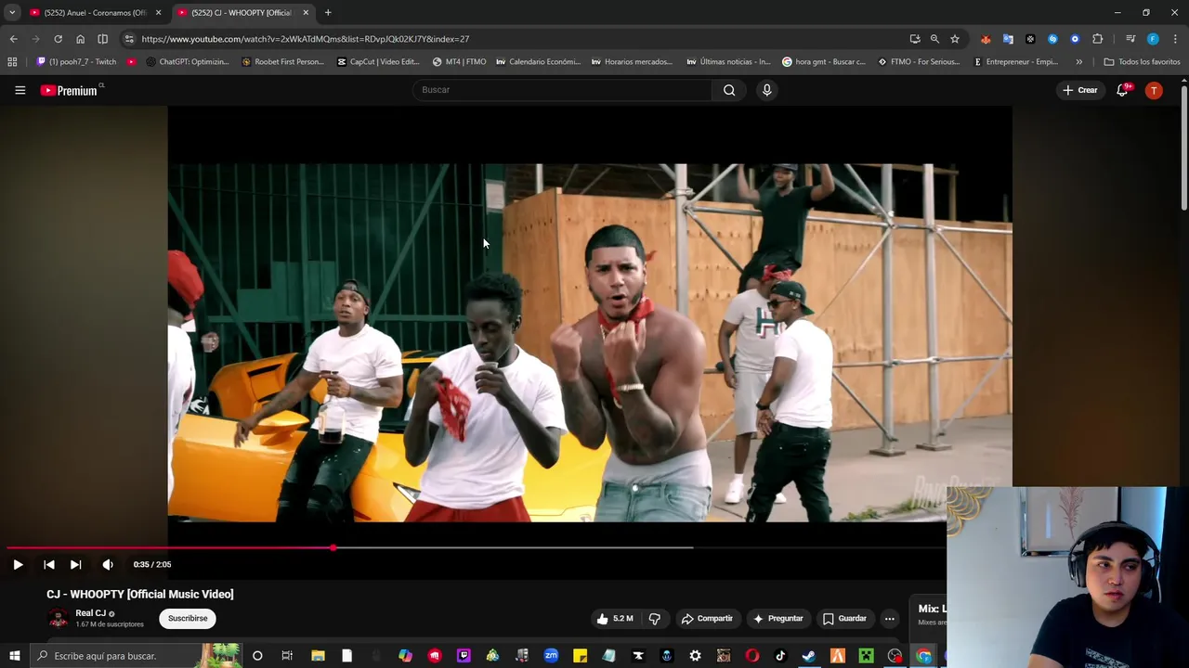Click the Crear create button

(1080, 90)
